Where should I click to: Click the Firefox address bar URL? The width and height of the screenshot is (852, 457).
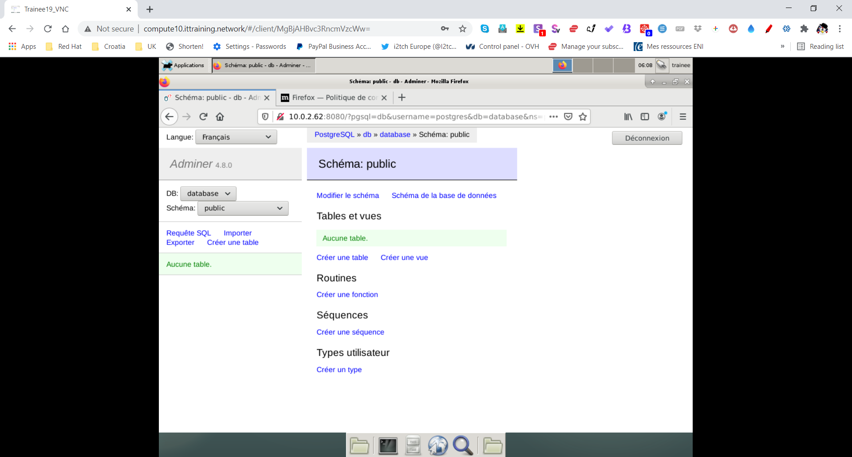(413, 117)
